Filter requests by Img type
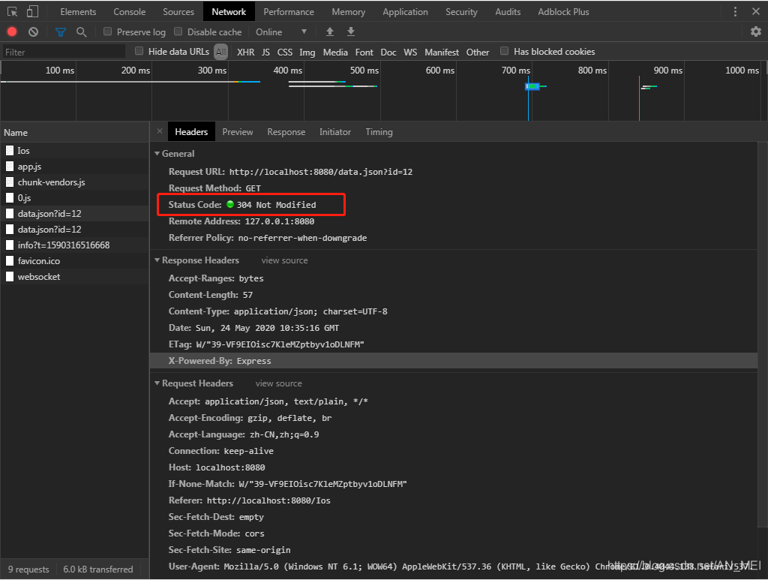768x580 pixels. pyautogui.click(x=307, y=52)
